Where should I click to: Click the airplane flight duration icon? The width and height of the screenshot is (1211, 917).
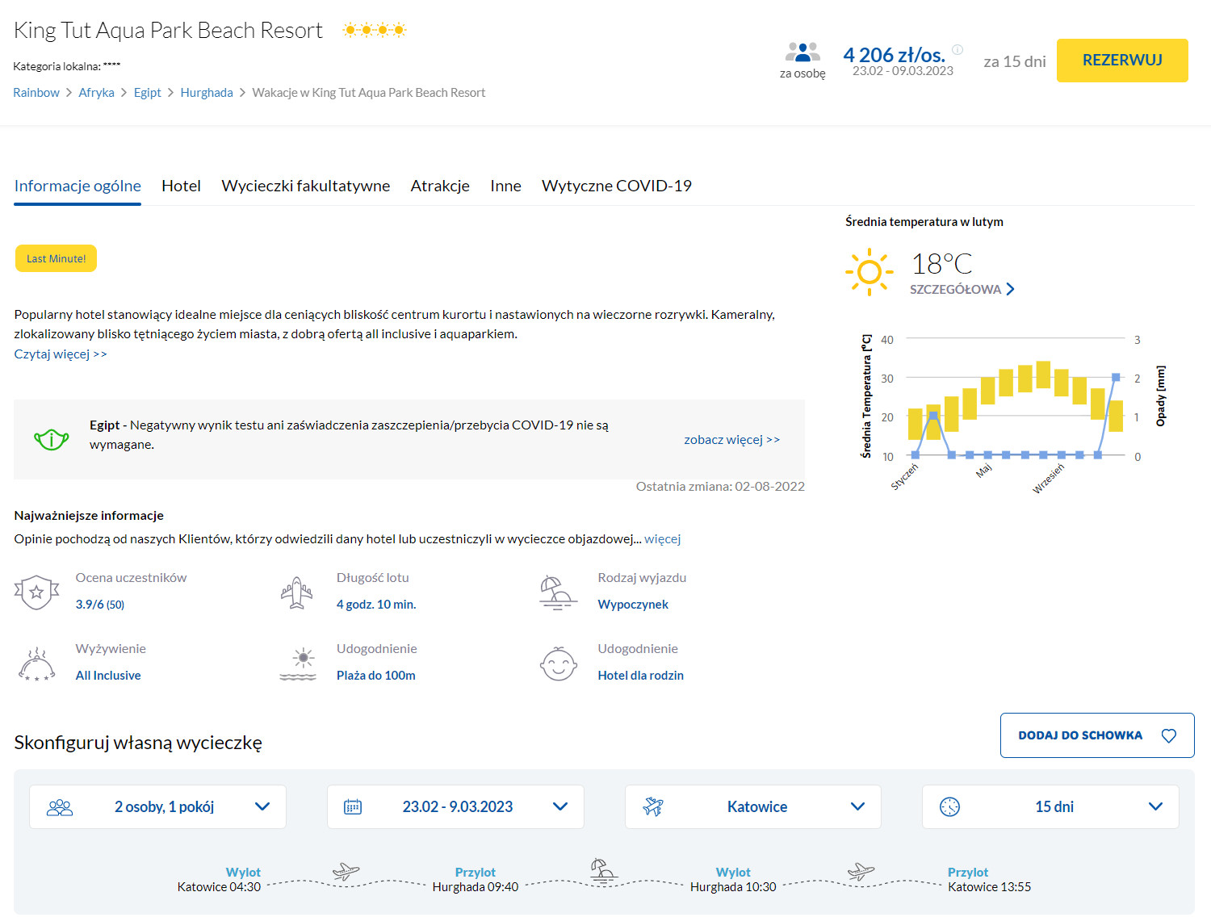point(297,593)
